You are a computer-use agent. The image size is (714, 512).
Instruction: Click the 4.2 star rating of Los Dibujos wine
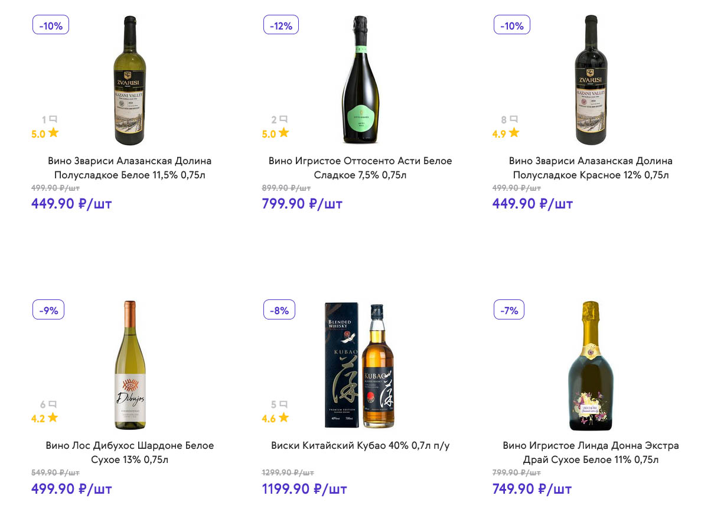click(x=45, y=418)
